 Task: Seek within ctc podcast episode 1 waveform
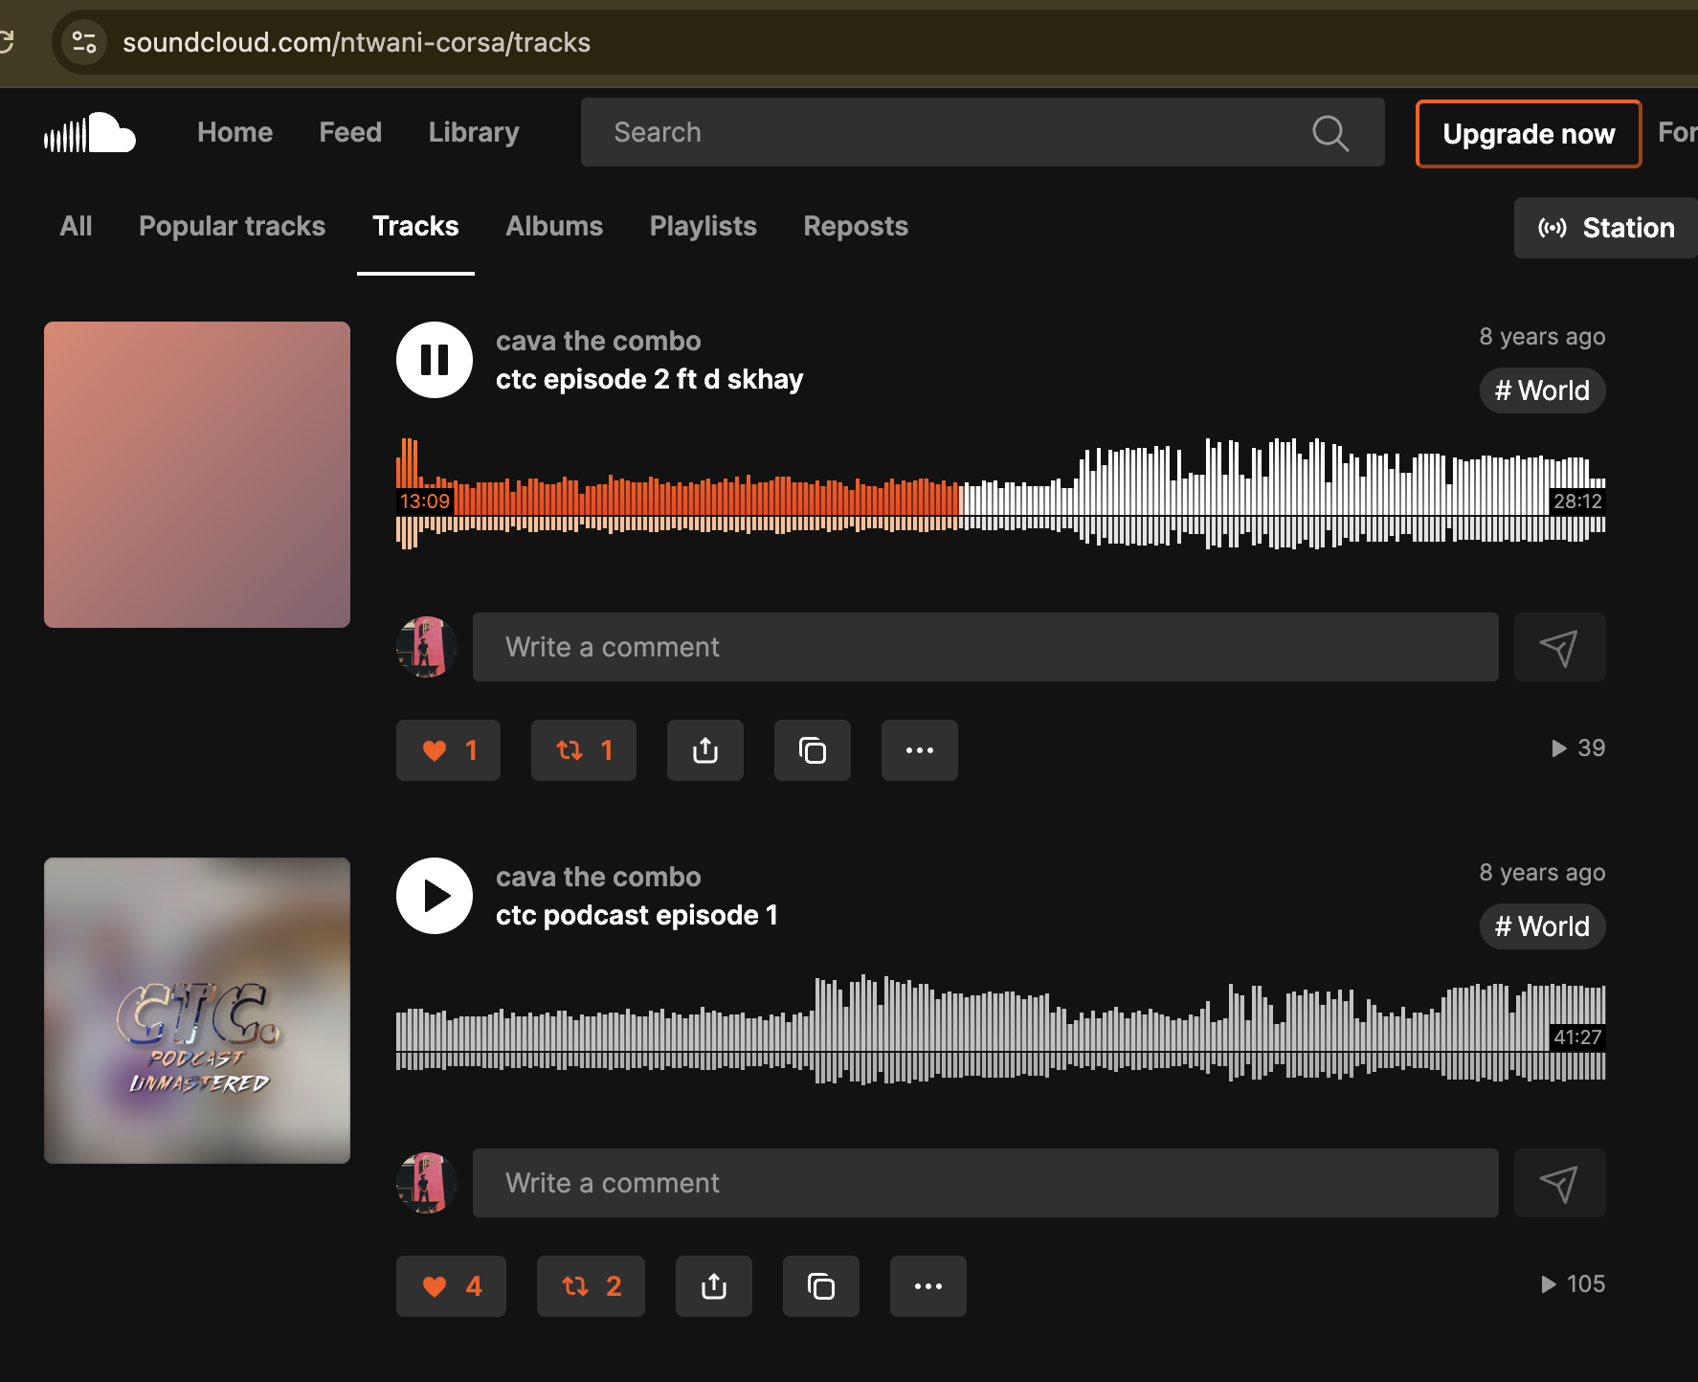coord(1001,1030)
